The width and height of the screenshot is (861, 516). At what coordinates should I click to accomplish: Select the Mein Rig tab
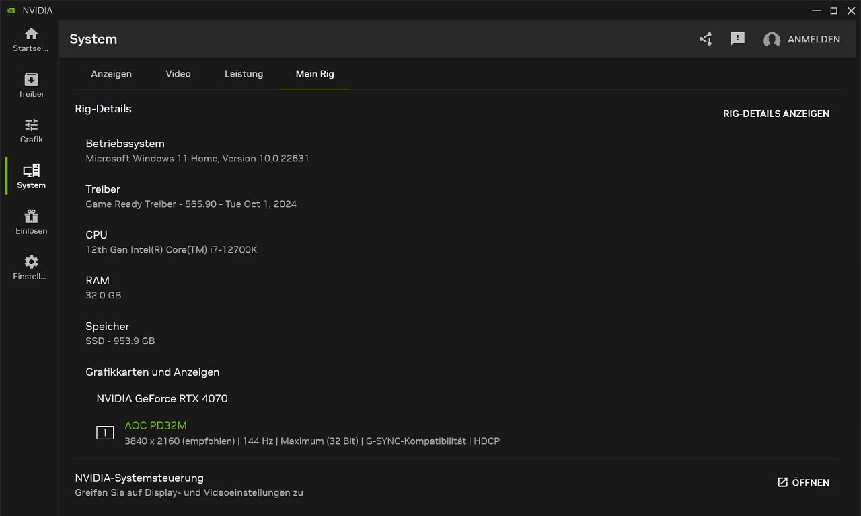(x=315, y=74)
